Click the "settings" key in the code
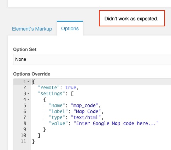Screen dimensions: 171x150 tap(51, 94)
